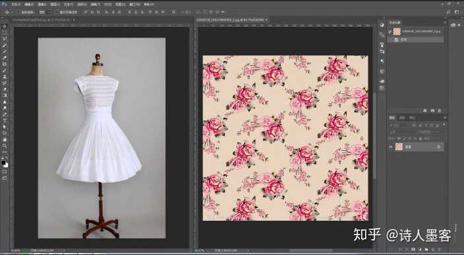
Task: Select the Spot Healing Brush tool
Action: 5,64
